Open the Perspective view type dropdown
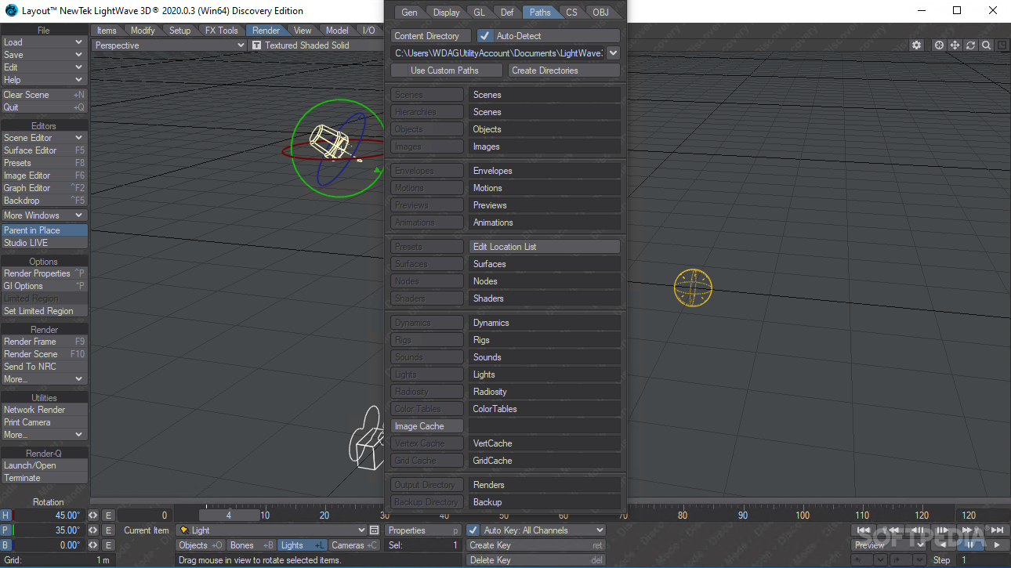The image size is (1011, 568). 169,45
